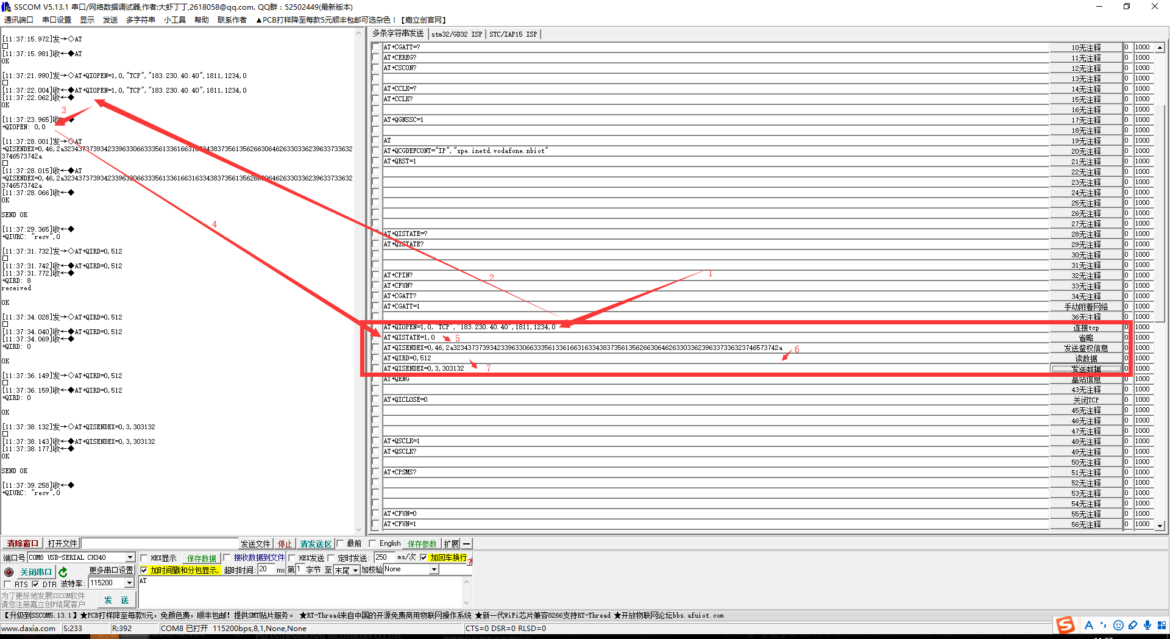Screen dimensions: 1170x639
Task: Toggle HEX显示 checkbox
Action: 144,558
